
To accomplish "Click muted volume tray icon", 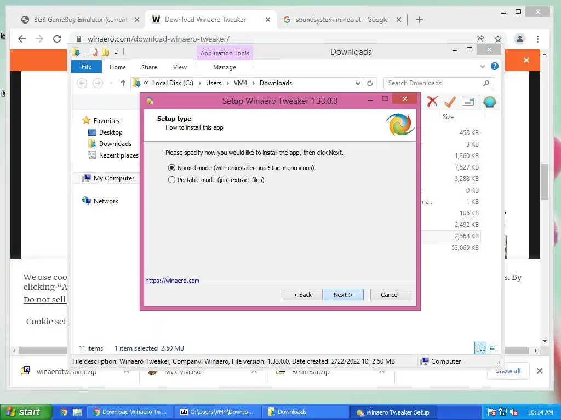I will click(x=514, y=412).
